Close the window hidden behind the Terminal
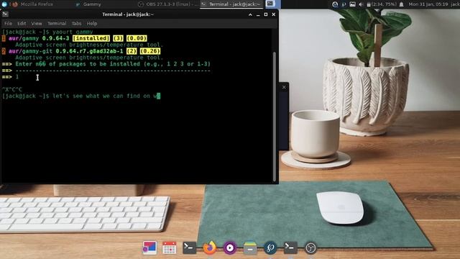Image resolution: width=460 pixels, height=259 pixels. point(284,87)
